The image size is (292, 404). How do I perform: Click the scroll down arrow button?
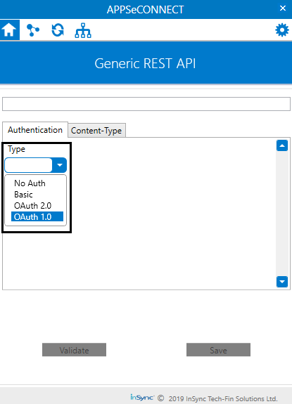point(282,282)
